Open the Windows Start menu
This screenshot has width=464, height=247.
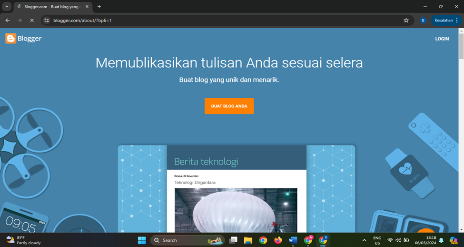(142, 240)
